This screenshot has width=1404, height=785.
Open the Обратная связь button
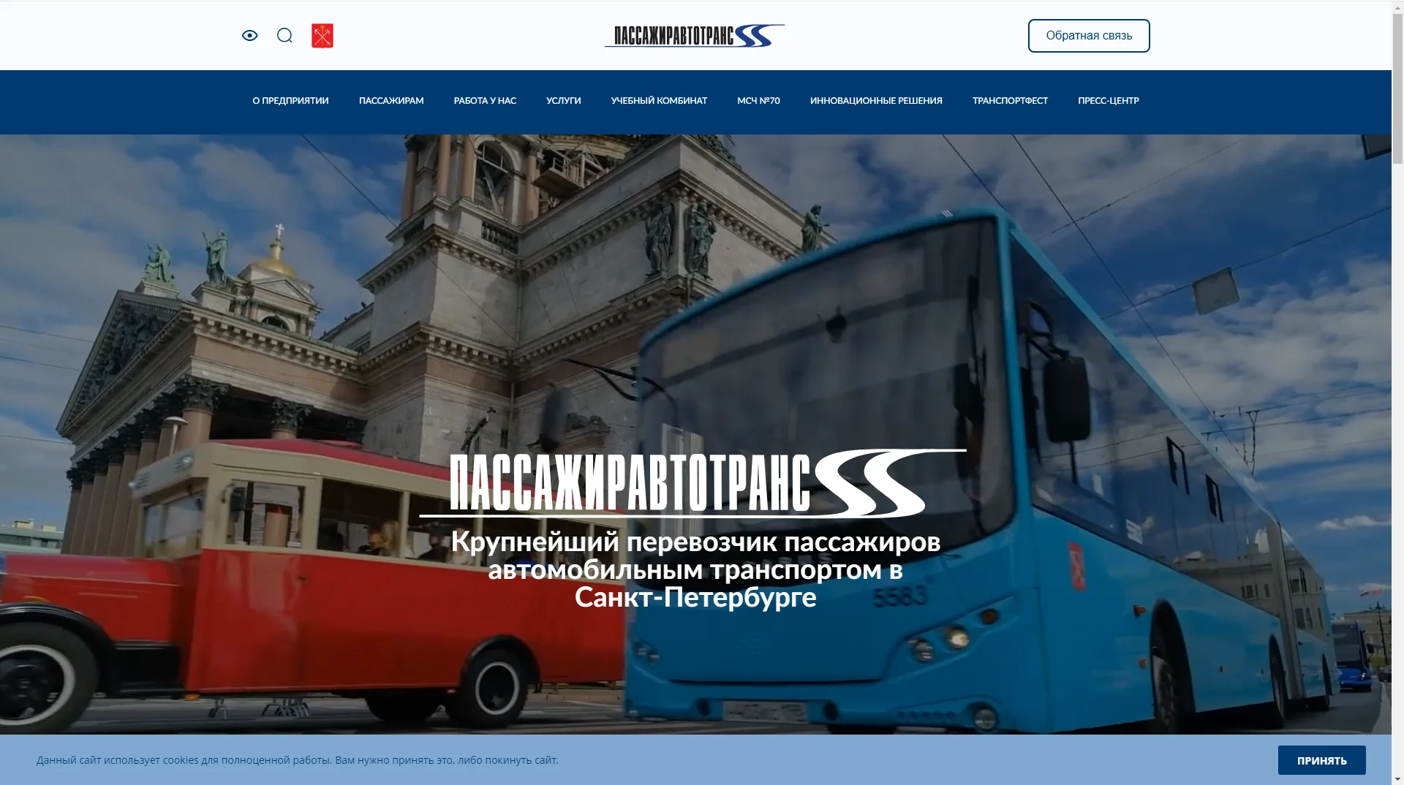click(1089, 36)
